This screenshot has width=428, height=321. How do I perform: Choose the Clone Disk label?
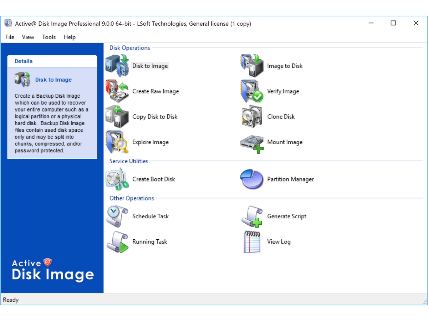click(x=281, y=117)
